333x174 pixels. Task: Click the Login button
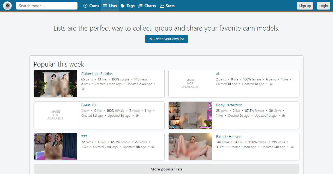click(x=323, y=6)
